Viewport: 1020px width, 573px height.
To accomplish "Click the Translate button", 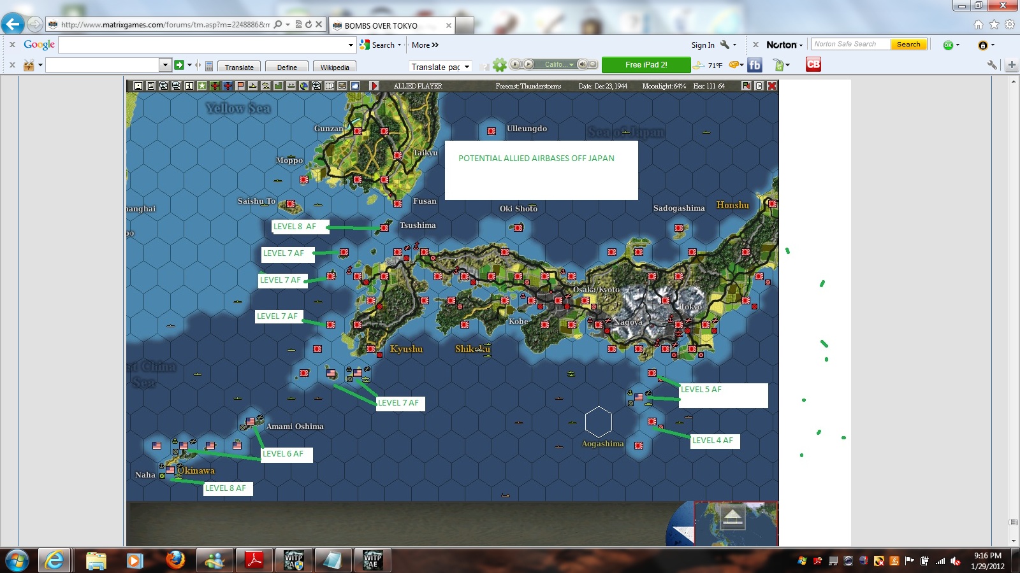I will point(239,67).
